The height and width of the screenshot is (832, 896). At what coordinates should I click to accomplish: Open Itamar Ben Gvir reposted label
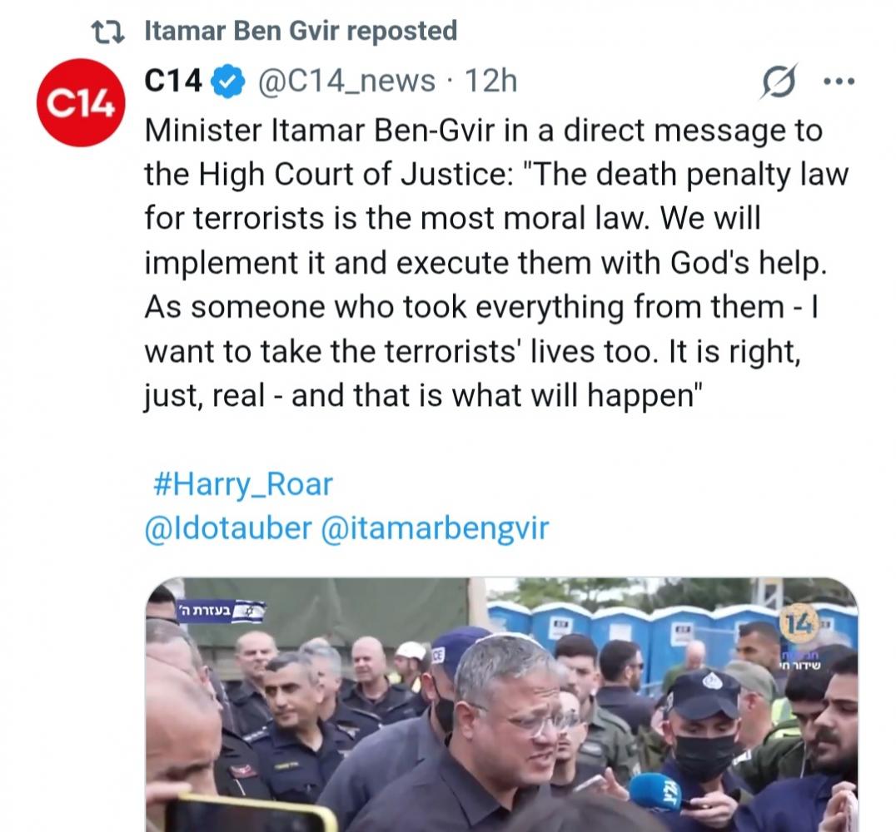point(301,31)
